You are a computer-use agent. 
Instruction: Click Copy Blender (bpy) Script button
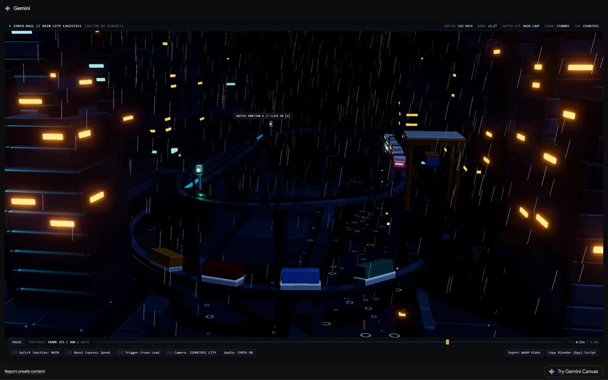(x=572, y=353)
